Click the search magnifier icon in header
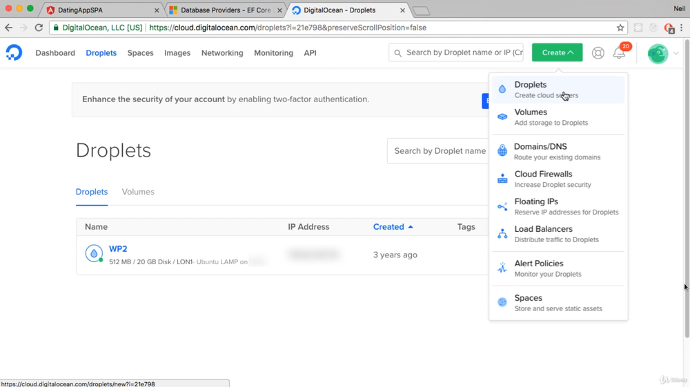This screenshot has width=690, height=387. pyautogui.click(x=398, y=53)
